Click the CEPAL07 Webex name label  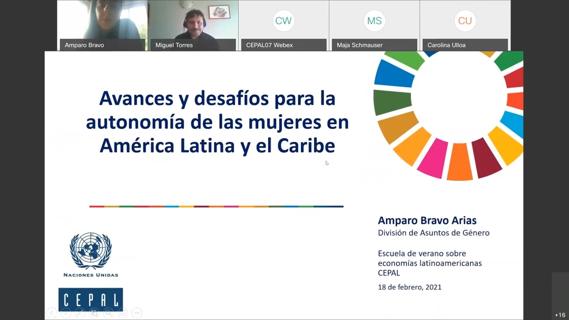[269, 45]
